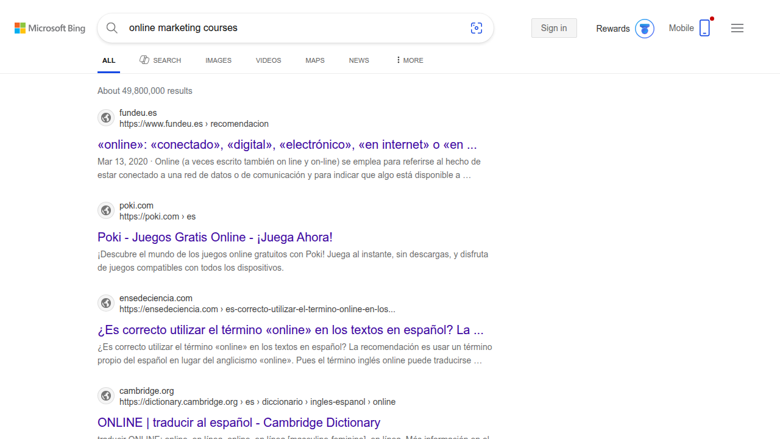780x439 pixels.
Task: Click the fundeu.es globe favicon
Action: click(106, 118)
